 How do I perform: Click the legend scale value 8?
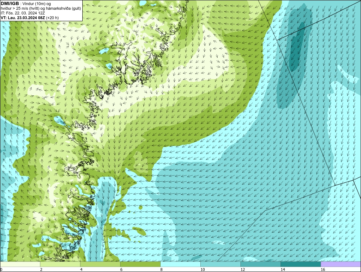(161, 269)
